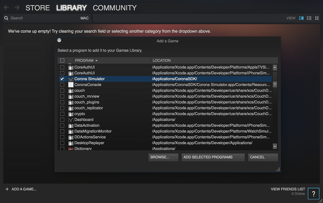Check the crypto program checkbox
The width and height of the screenshot is (323, 203).
[x=62, y=113]
